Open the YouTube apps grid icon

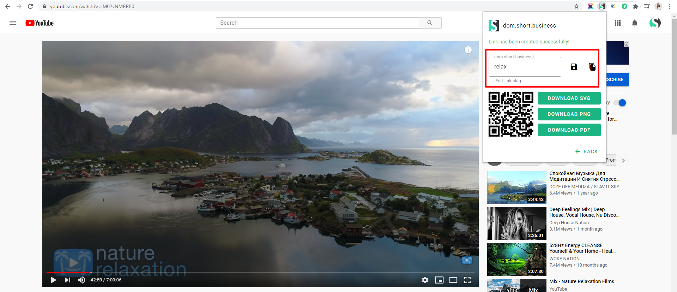point(618,23)
